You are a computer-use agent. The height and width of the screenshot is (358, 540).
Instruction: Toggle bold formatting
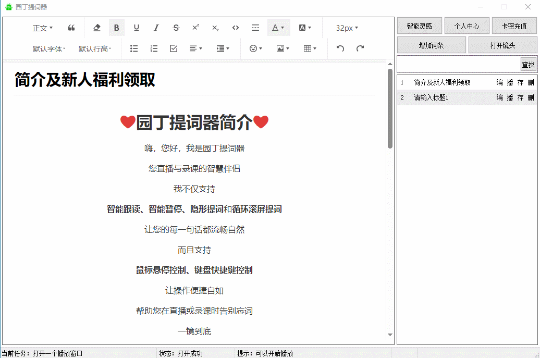pos(116,28)
